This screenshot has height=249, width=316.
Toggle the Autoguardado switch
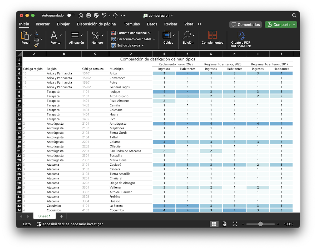click(x=71, y=16)
